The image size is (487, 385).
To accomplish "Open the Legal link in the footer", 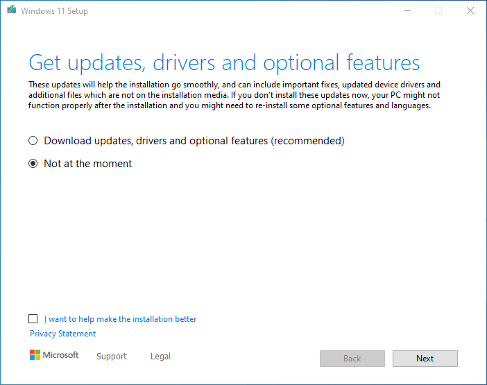I will [160, 356].
